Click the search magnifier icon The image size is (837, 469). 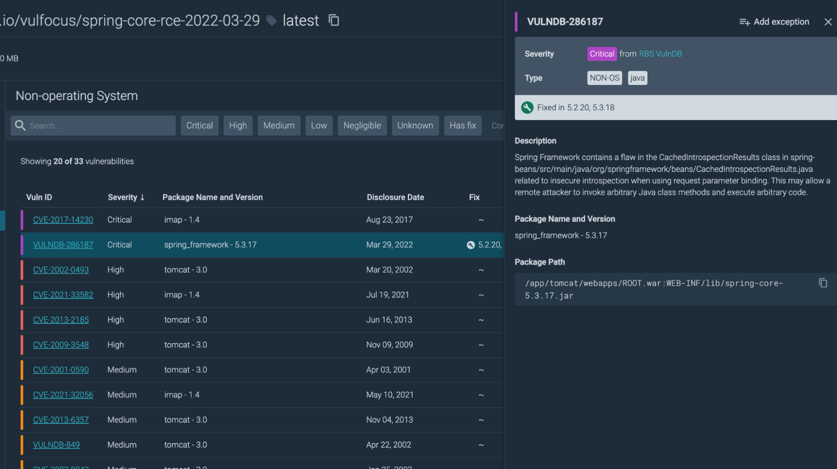20,125
